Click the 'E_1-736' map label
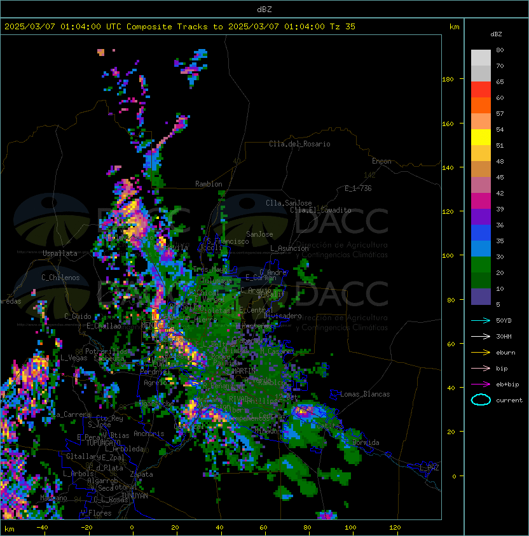529x536 pixels. pyautogui.click(x=358, y=188)
